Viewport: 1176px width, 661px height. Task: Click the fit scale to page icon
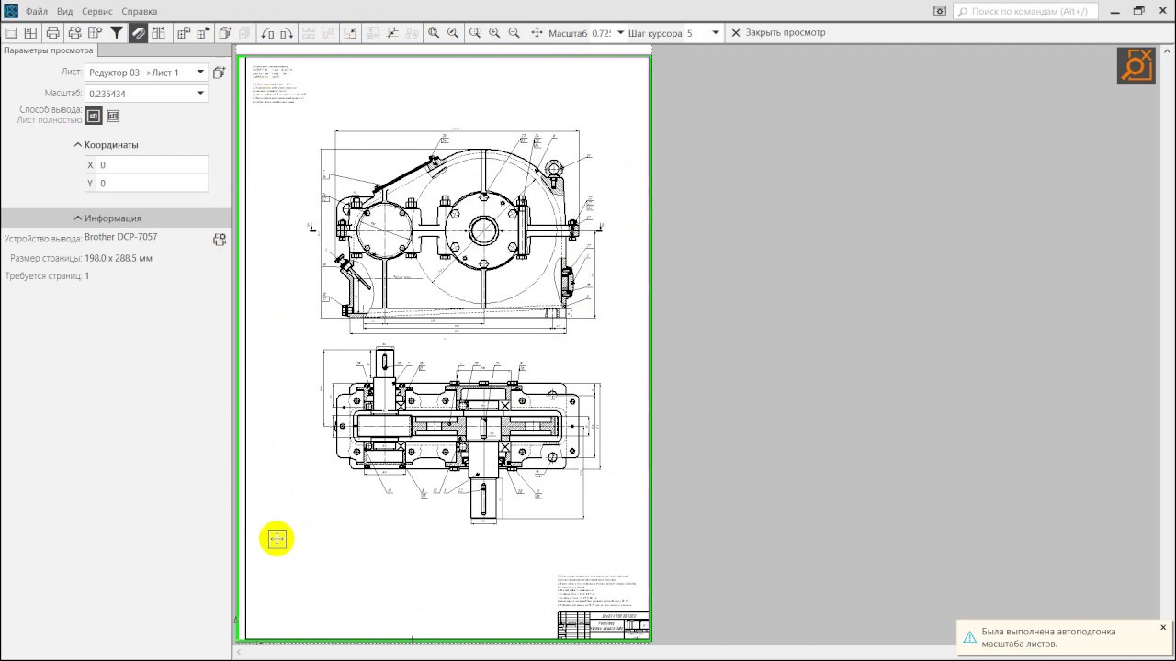pyautogui.click(x=350, y=33)
